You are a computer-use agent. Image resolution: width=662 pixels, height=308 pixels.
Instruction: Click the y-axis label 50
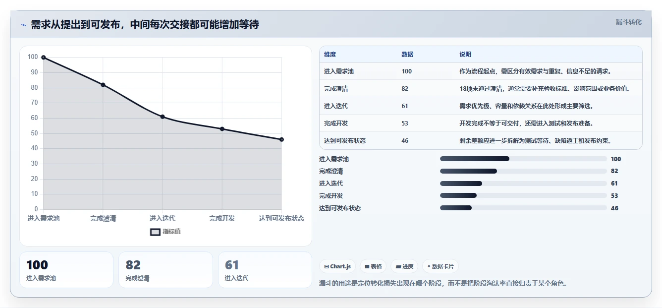coord(34,133)
